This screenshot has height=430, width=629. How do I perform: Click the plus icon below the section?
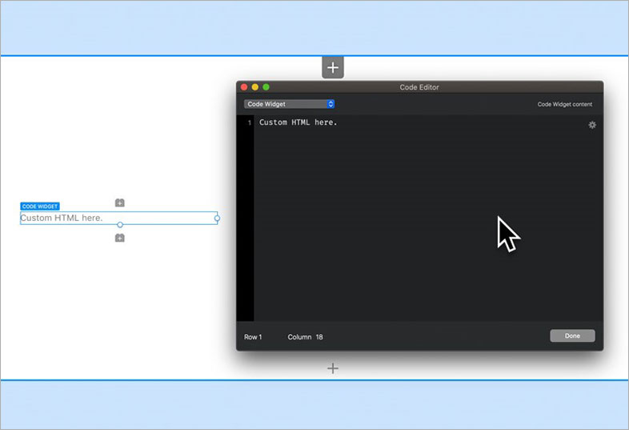click(x=333, y=368)
